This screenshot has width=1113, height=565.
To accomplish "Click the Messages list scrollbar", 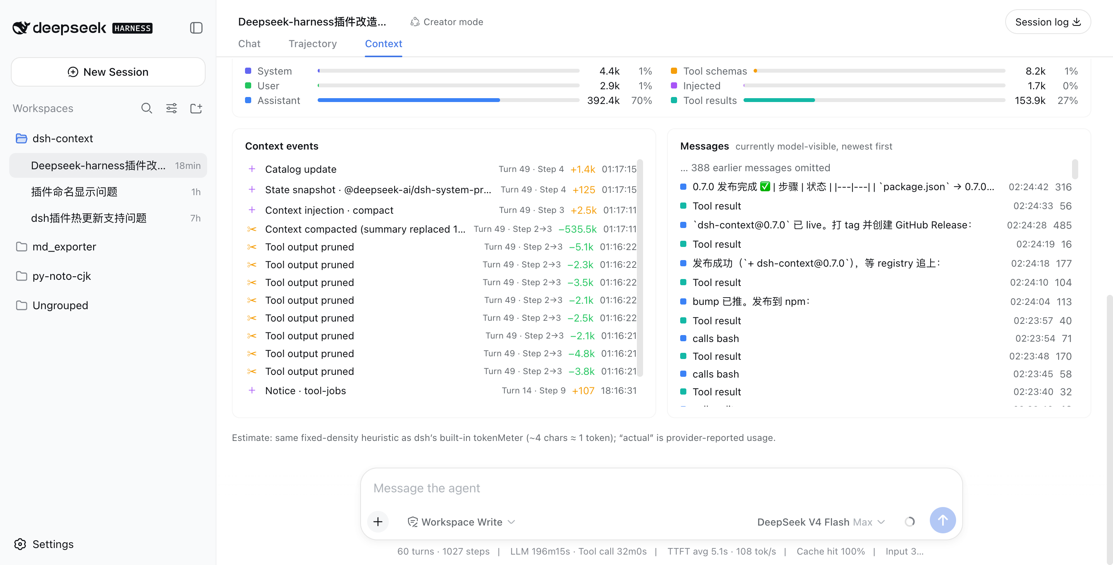I will pos(1074,169).
